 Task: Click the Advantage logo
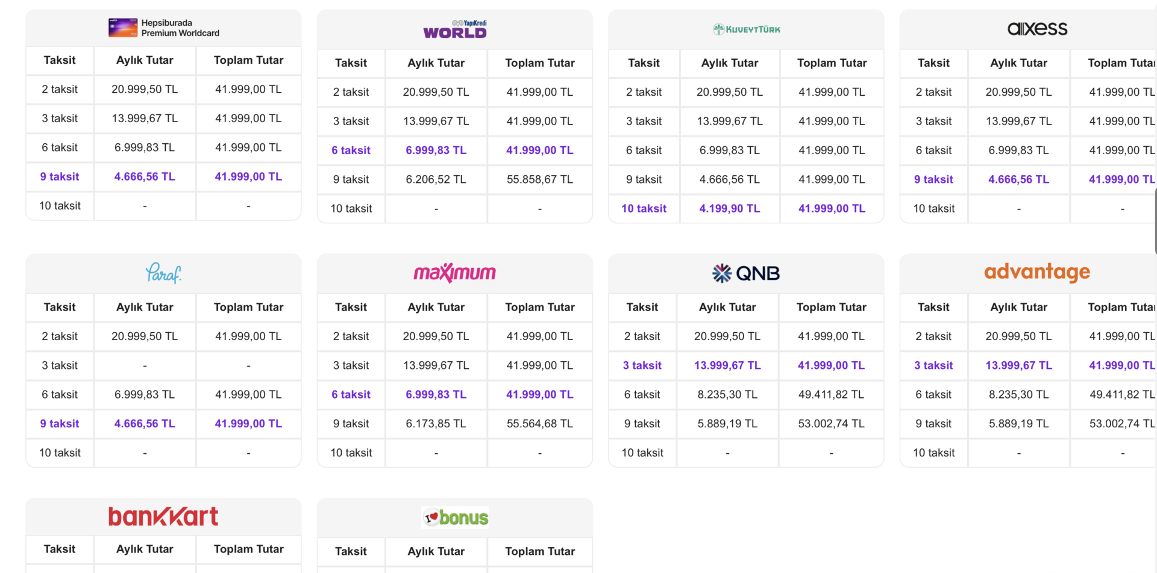(x=1037, y=272)
